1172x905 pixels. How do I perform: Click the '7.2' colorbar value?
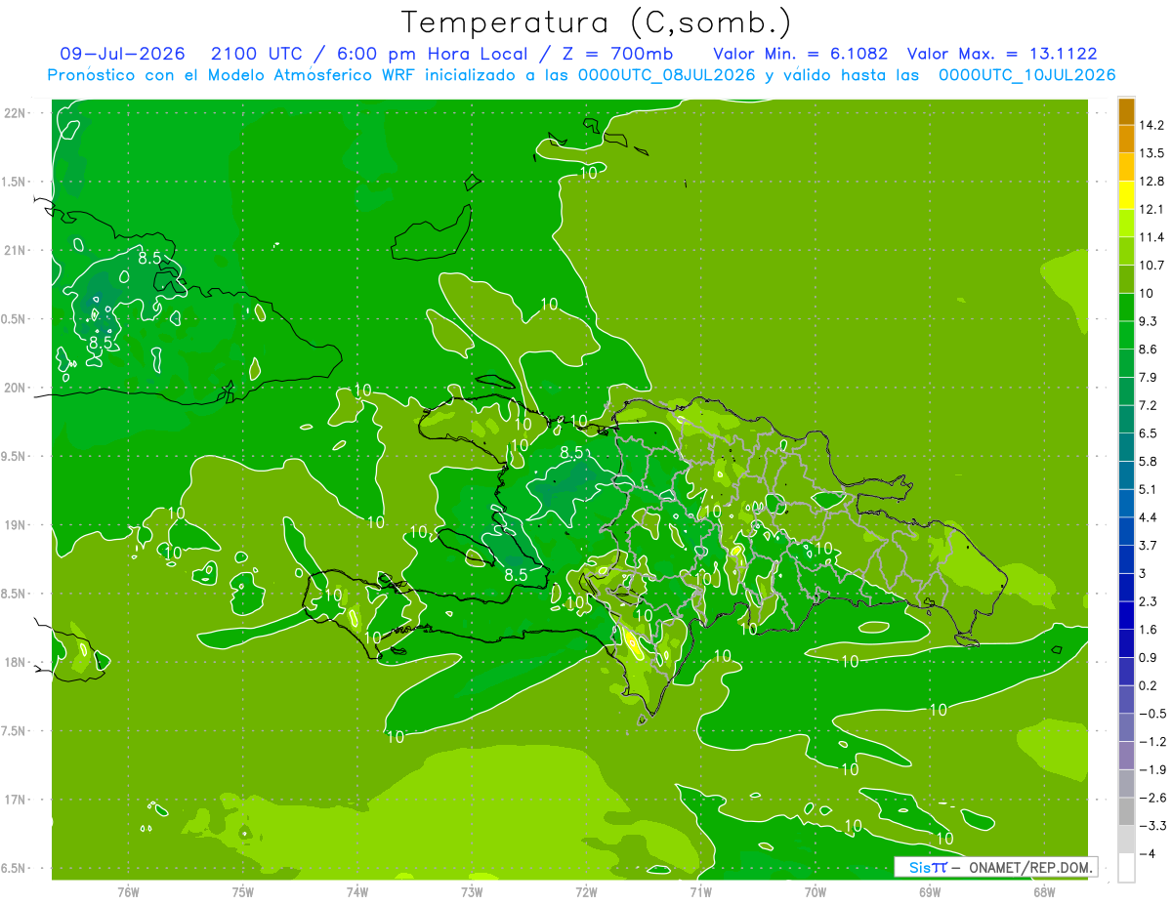click(x=1150, y=405)
